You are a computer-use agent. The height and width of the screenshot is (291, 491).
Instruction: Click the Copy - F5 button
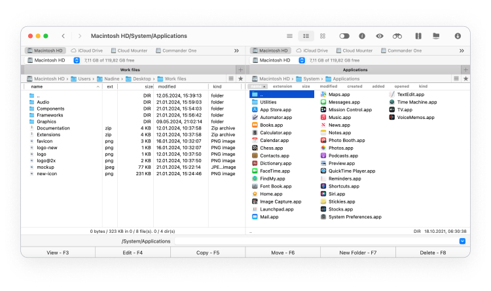click(x=208, y=252)
